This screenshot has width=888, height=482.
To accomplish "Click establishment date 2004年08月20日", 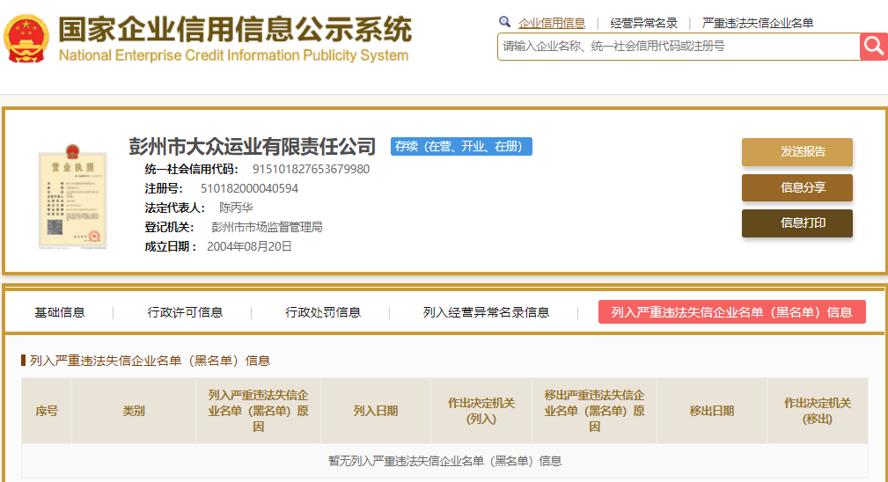I will click(249, 246).
